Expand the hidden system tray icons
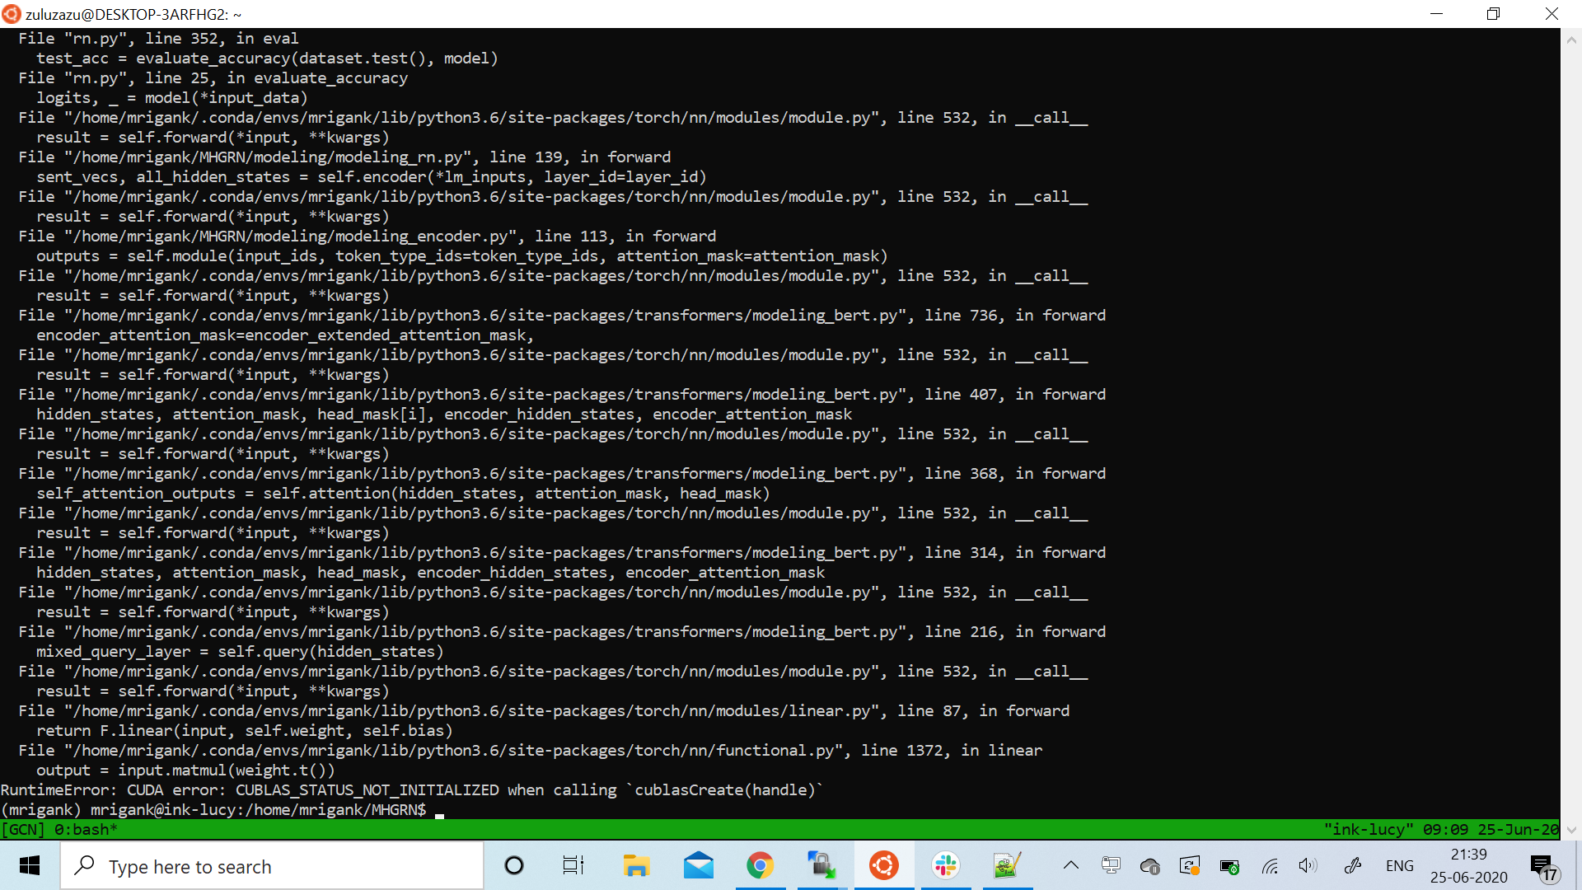 1070,866
